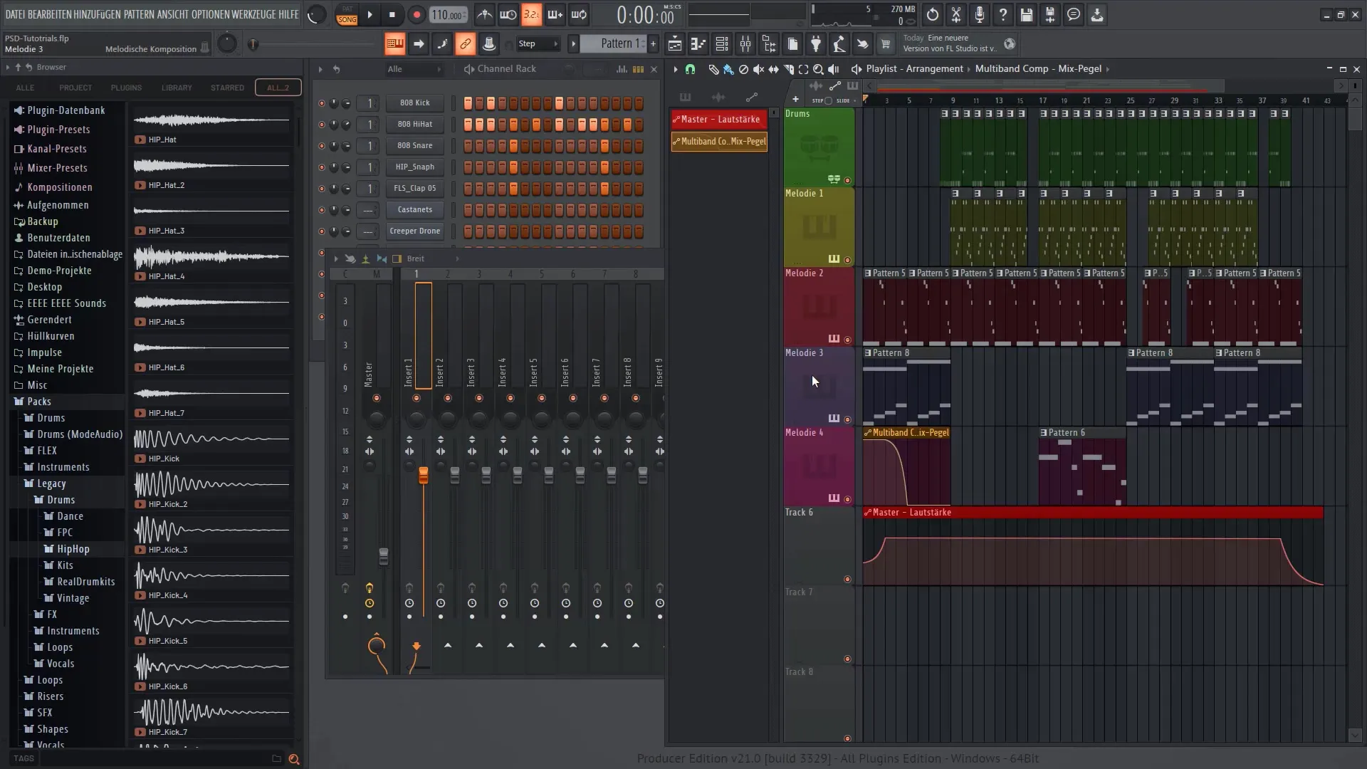Click the Insert 1 volume fader
Viewport: 1367px width, 769px height.
pyautogui.click(x=424, y=476)
